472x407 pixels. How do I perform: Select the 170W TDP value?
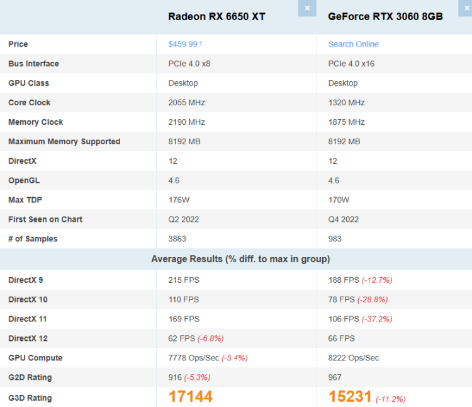[339, 200]
